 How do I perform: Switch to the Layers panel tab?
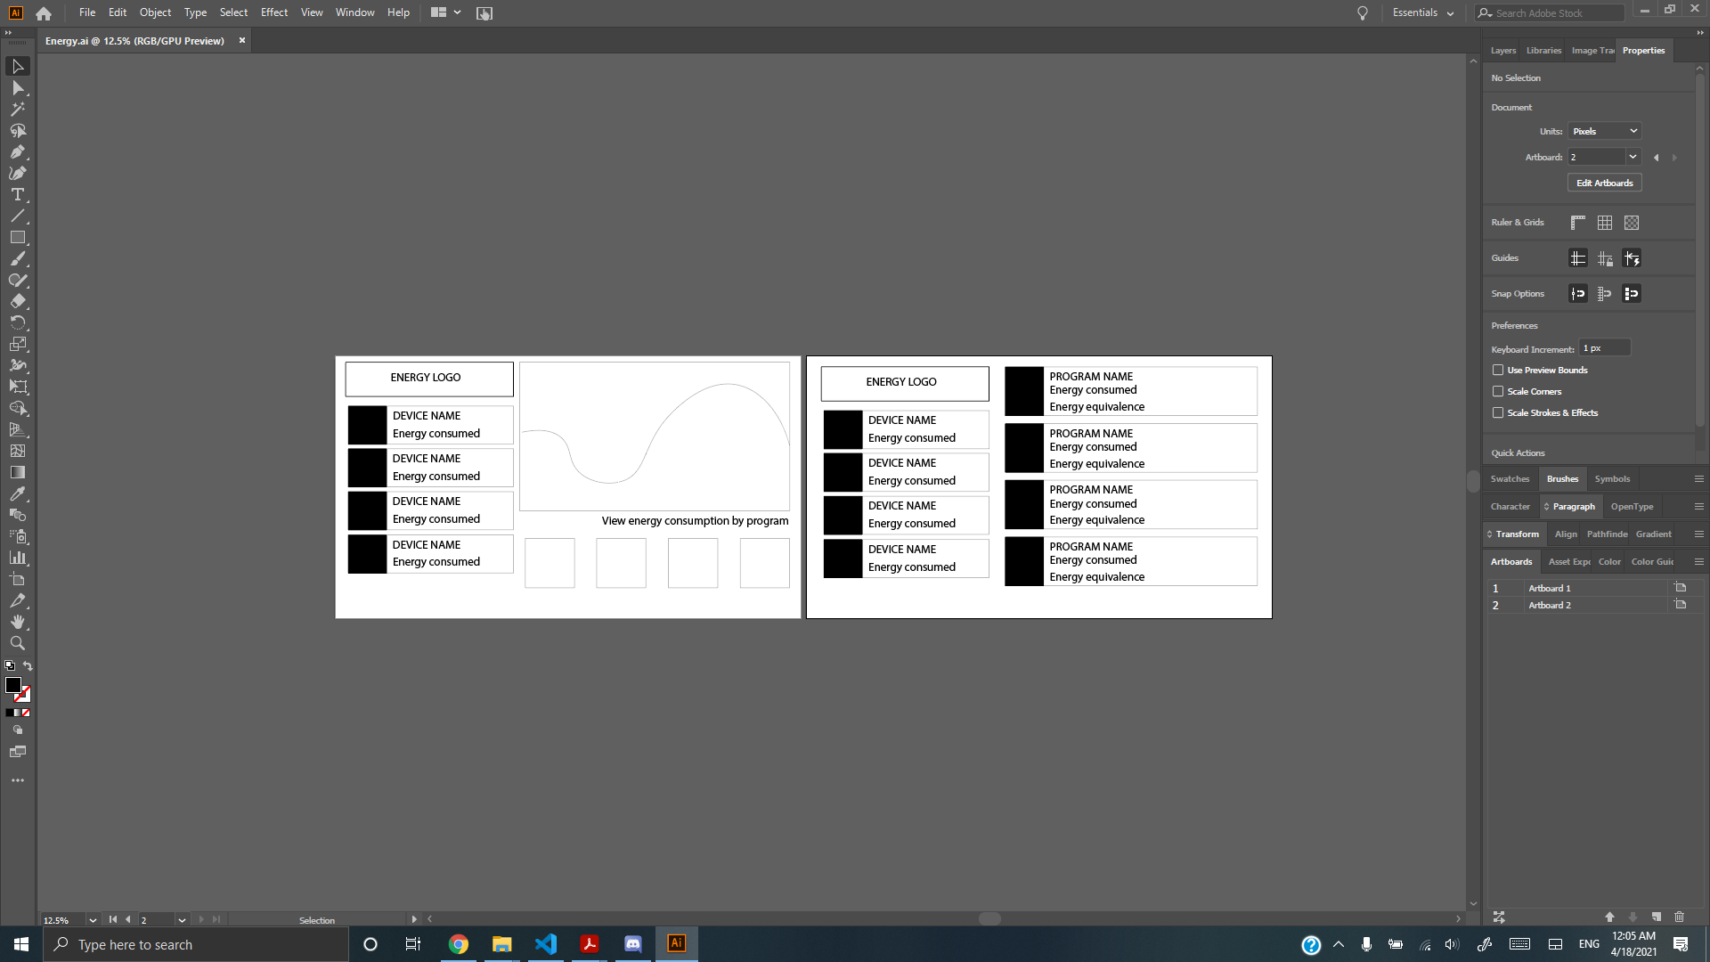pyautogui.click(x=1502, y=51)
